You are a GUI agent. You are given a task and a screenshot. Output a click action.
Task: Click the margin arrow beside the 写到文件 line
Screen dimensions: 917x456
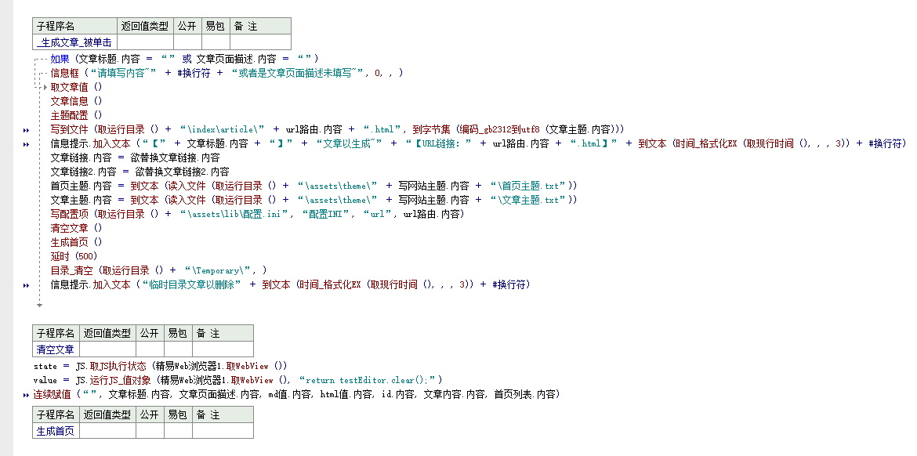point(27,130)
